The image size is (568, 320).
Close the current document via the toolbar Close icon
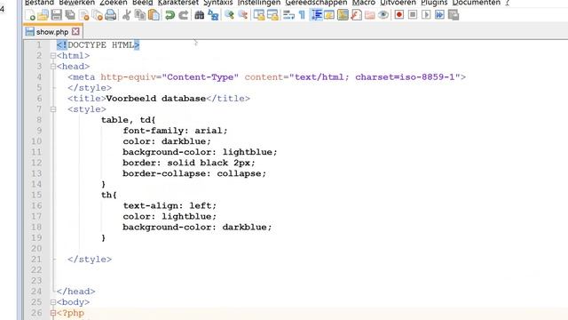coord(84,15)
